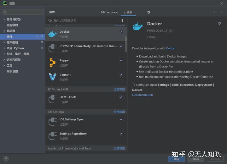Switch to the Marketplace tab
This screenshot has height=164, width=227.
tap(109, 12)
